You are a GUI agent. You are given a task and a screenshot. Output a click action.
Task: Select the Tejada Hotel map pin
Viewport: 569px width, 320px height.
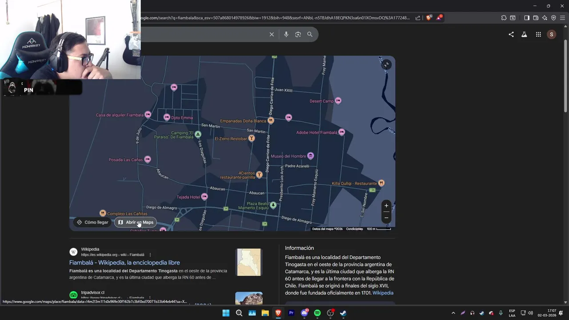tap(204, 196)
